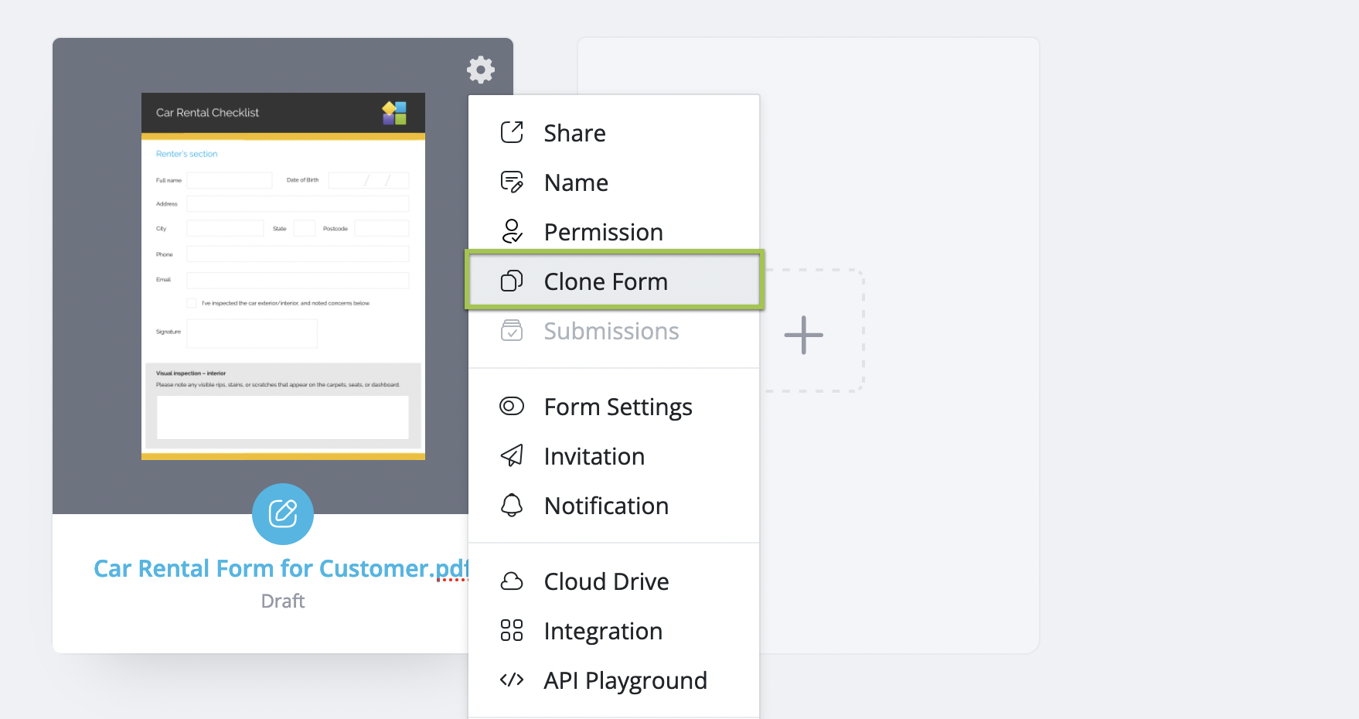The width and height of the screenshot is (1359, 719).
Task: Click the API Playground code icon
Action: [x=512, y=680]
